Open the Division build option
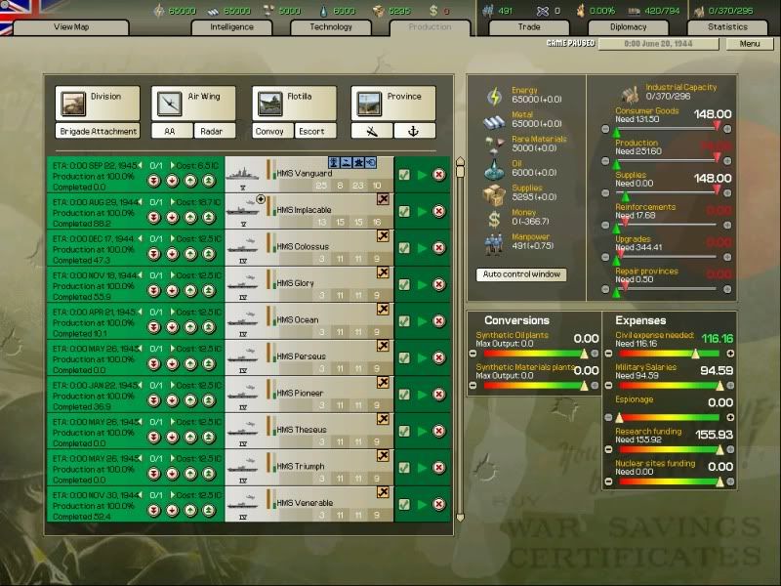Viewport: 781px width, 586px height. pyautogui.click(x=97, y=103)
